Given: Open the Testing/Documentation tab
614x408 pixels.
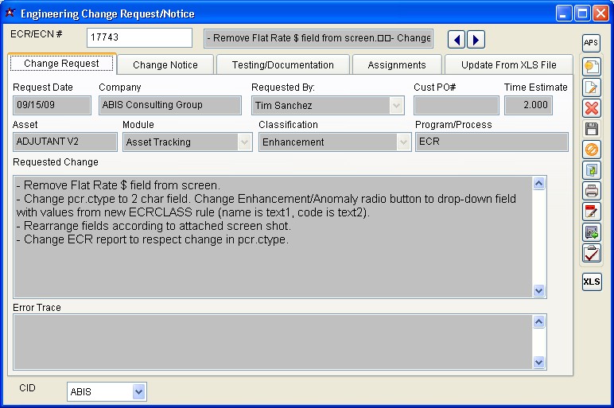Looking at the screenshot, I should coord(283,65).
